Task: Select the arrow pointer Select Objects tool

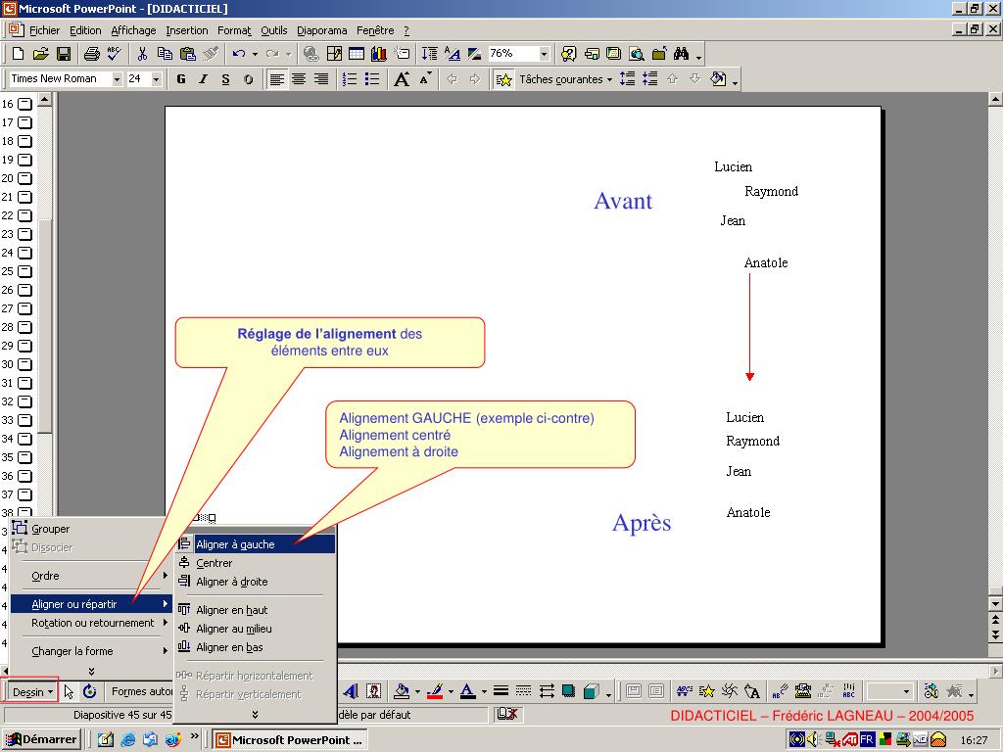Action: [x=70, y=691]
